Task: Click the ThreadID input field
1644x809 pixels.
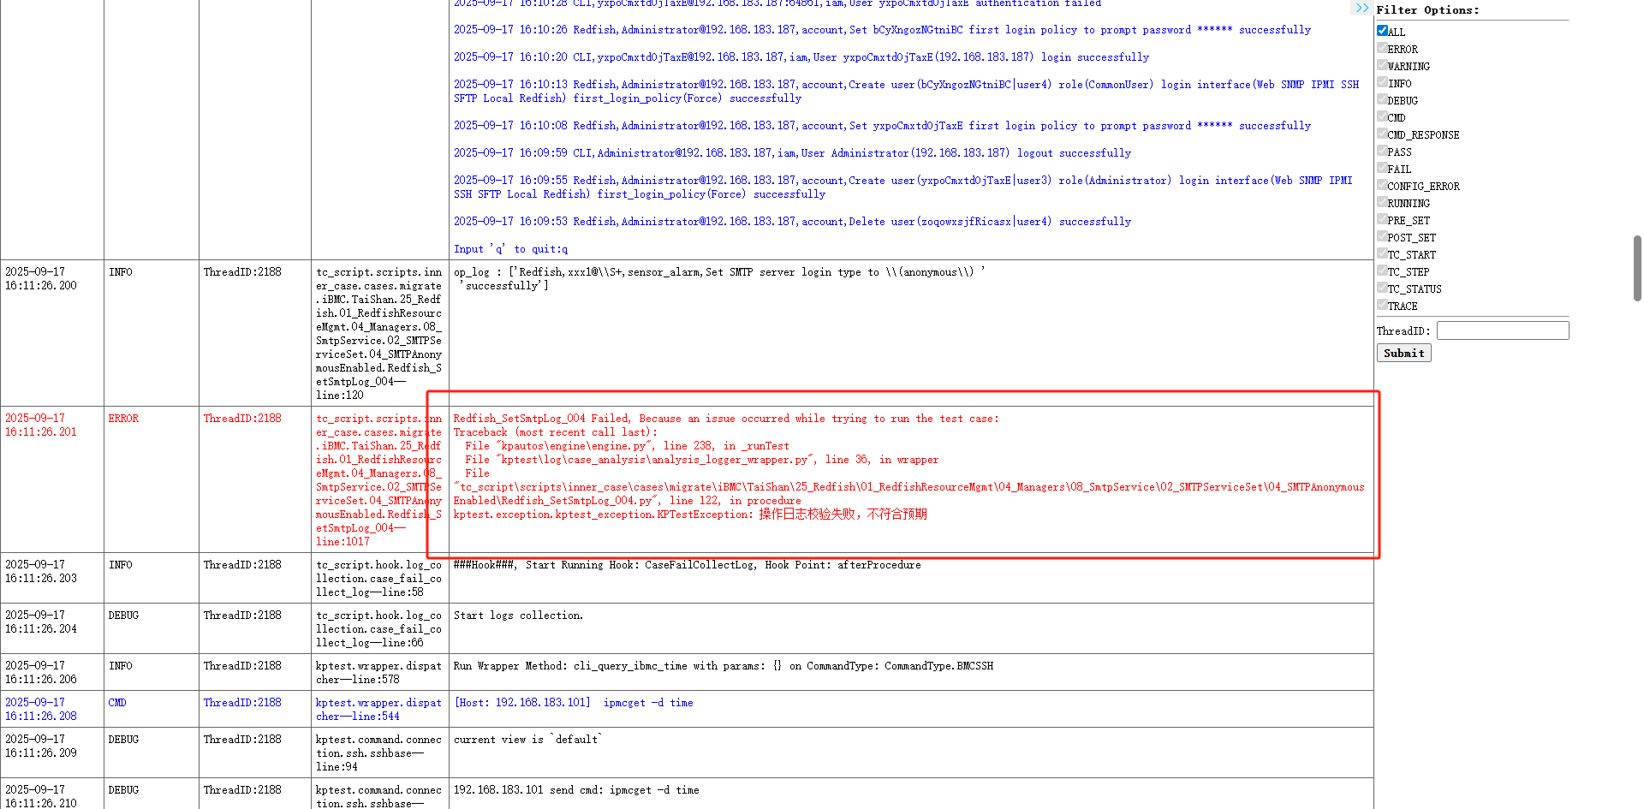Action: 1502,330
